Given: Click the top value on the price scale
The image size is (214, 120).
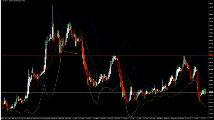Looking at the screenshot, I should click(211, 4).
